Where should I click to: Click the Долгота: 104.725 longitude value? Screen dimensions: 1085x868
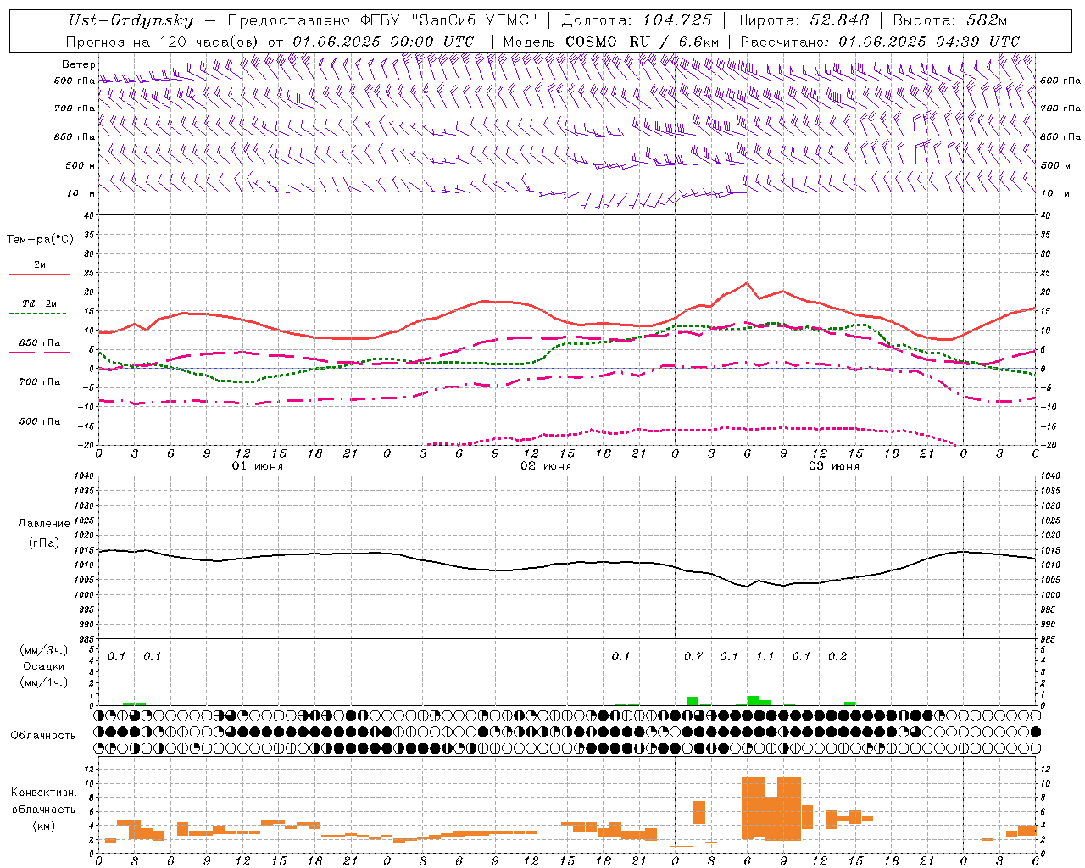click(x=637, y=21)
